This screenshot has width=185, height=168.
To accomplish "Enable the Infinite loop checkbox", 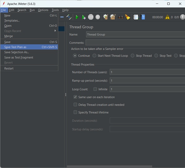I will [95, 89].
